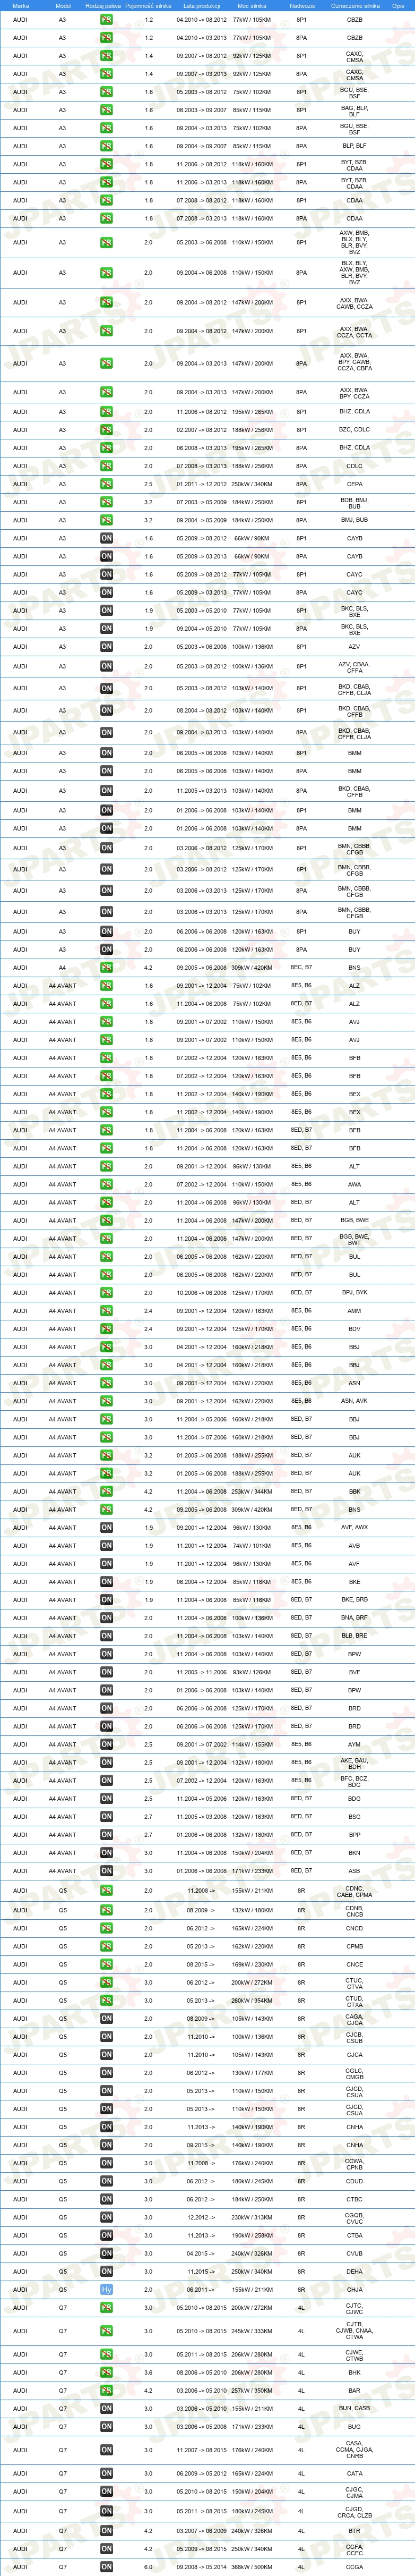Click the Moc silnika column header
Viewport: 415px width, 2576px height.
(252, 5)
